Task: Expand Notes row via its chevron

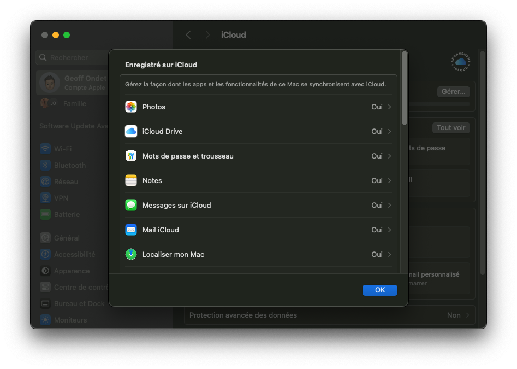Action: 389,180
